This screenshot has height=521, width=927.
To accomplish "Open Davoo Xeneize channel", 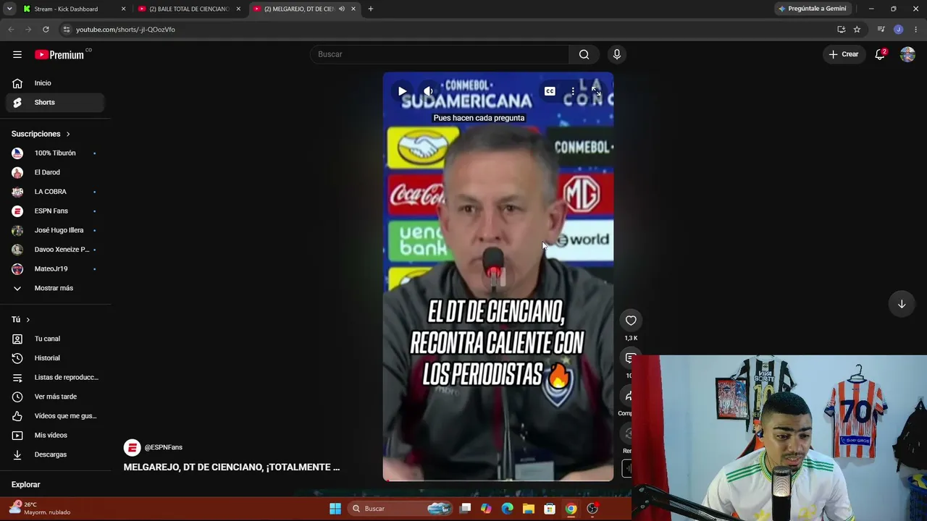I will click(55, 250).
